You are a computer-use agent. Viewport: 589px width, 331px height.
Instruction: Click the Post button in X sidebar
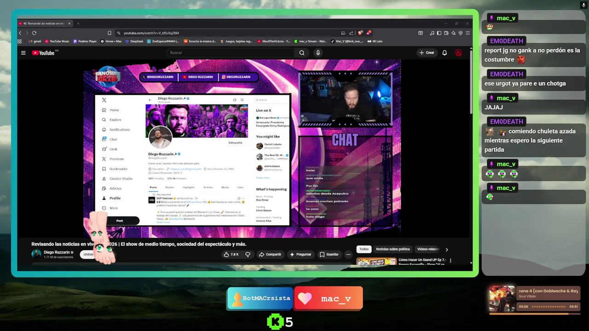pos(120,221)
